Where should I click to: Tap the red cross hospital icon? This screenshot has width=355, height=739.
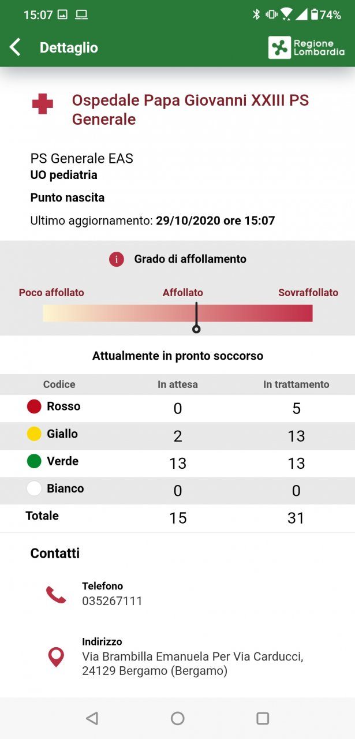coord(42,104)
